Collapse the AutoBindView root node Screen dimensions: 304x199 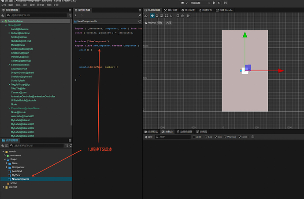[x=2, y=21]
